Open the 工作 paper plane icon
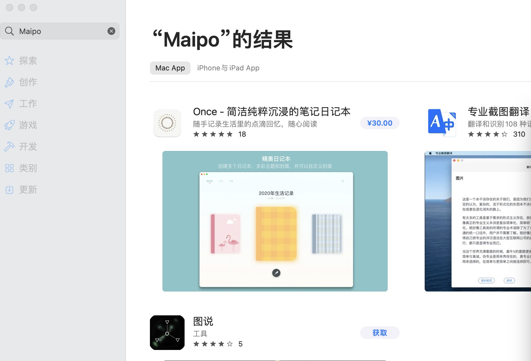Viewport: 531px width, 361px height. coord(10,104)
